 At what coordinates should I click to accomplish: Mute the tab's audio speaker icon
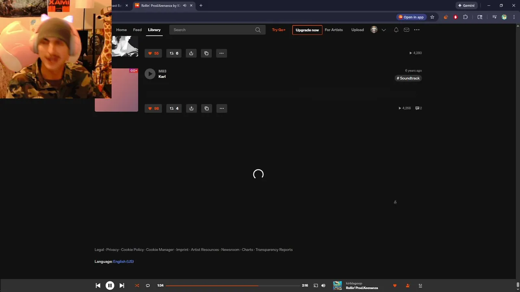tap(184, 6)
